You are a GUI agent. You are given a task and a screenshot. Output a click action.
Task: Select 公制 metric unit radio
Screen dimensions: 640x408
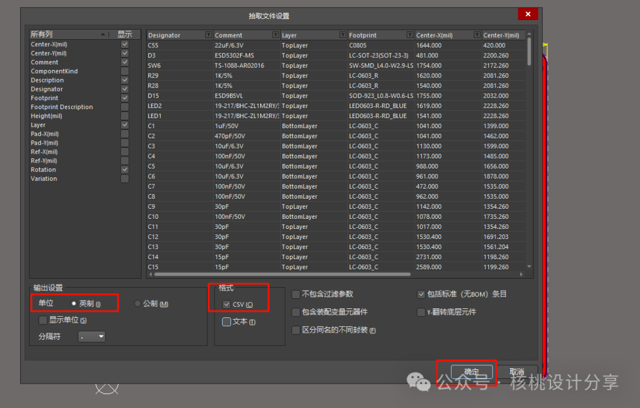click(137, 304)
